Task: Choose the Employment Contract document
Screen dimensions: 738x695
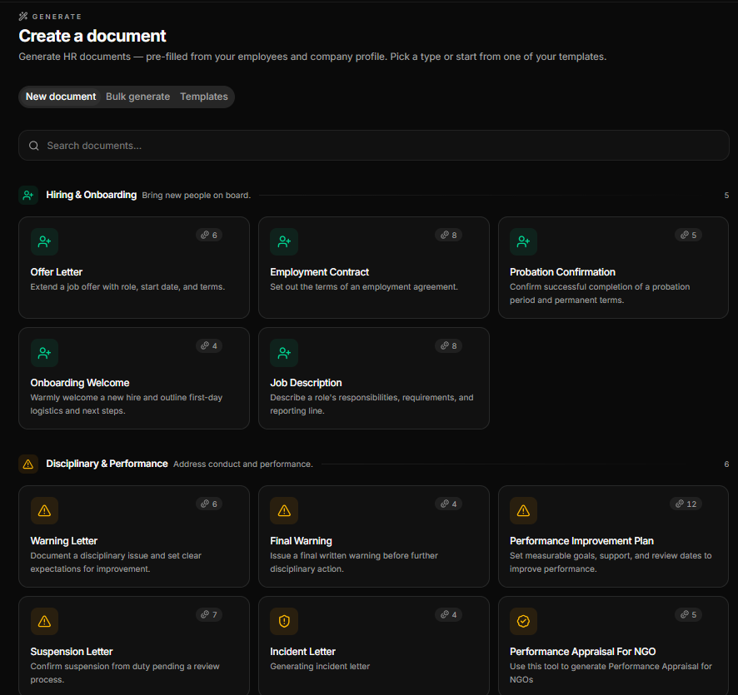Action: click(x=374, y=267)
